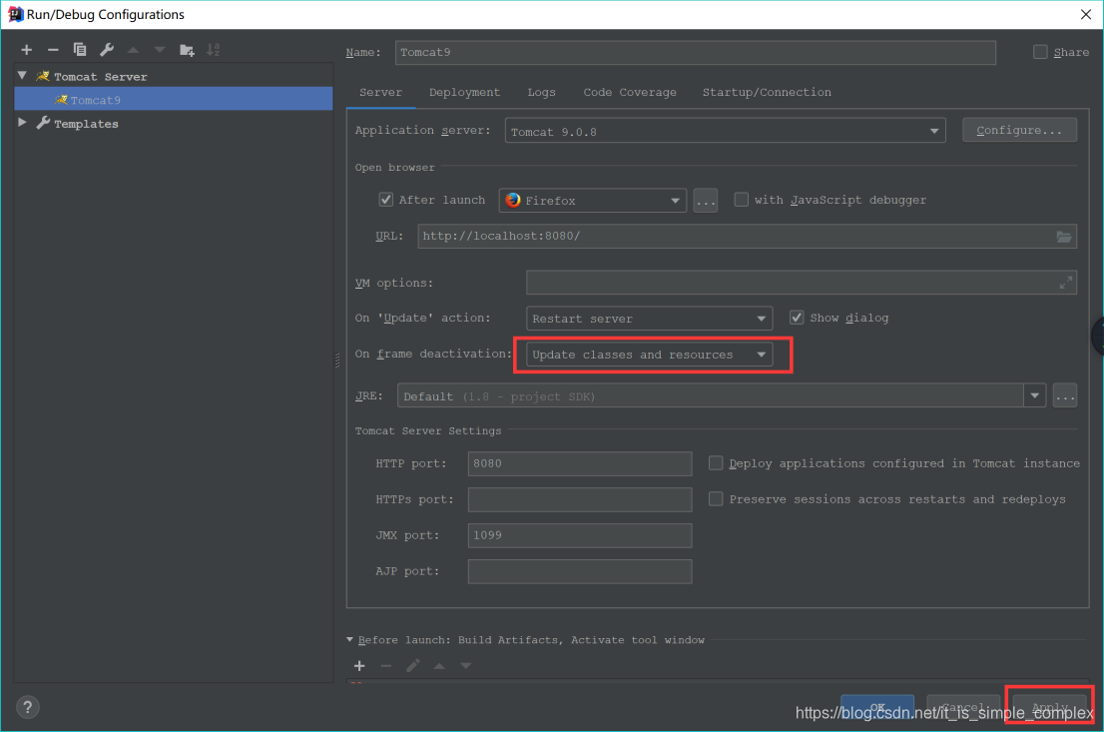The height and width of the screenshot is (732, 1104).
Task: Collapse the Before launch section
Action: (350, 640)
